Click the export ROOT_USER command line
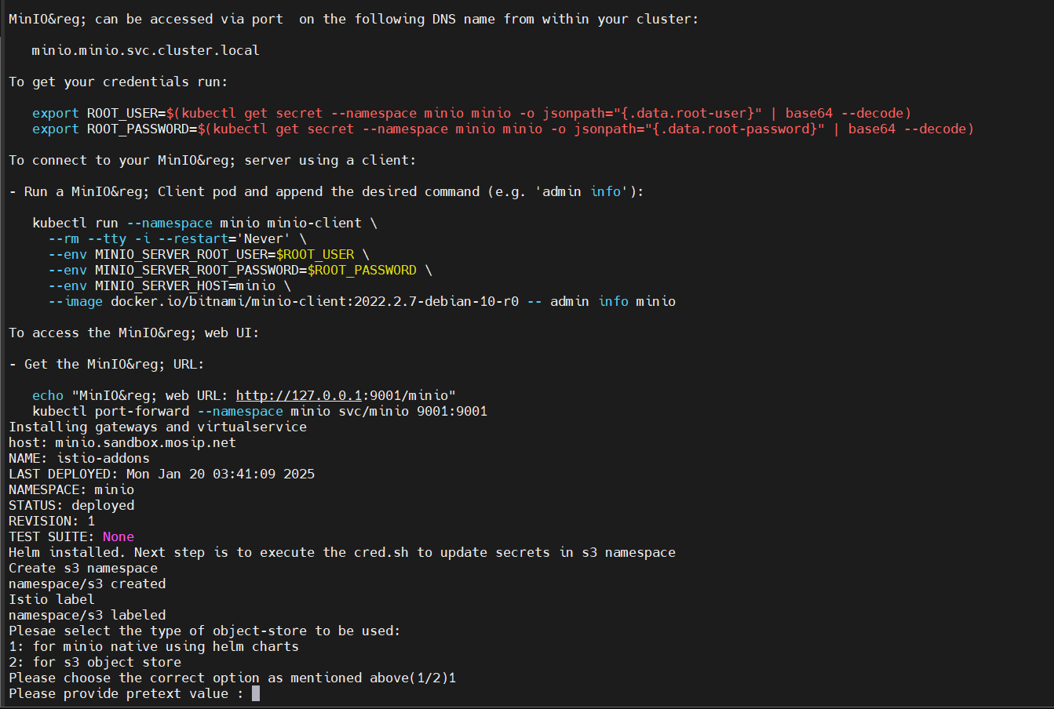The height and width of the screenshot is (709, 1054). 471,113
